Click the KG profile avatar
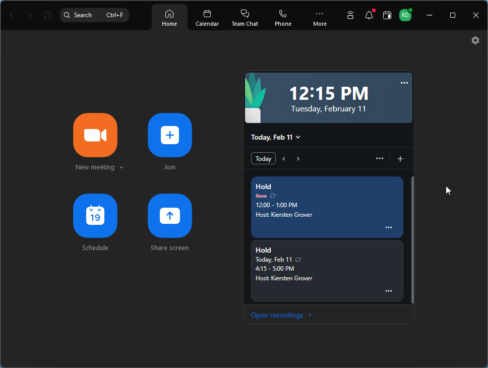This screenshot has height=368, width=488. click(x=405, y=15)
